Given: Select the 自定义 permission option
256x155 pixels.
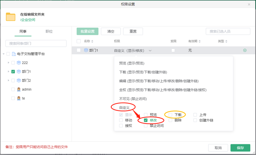Looking at the screenshot, I should (x=124, y=107).
